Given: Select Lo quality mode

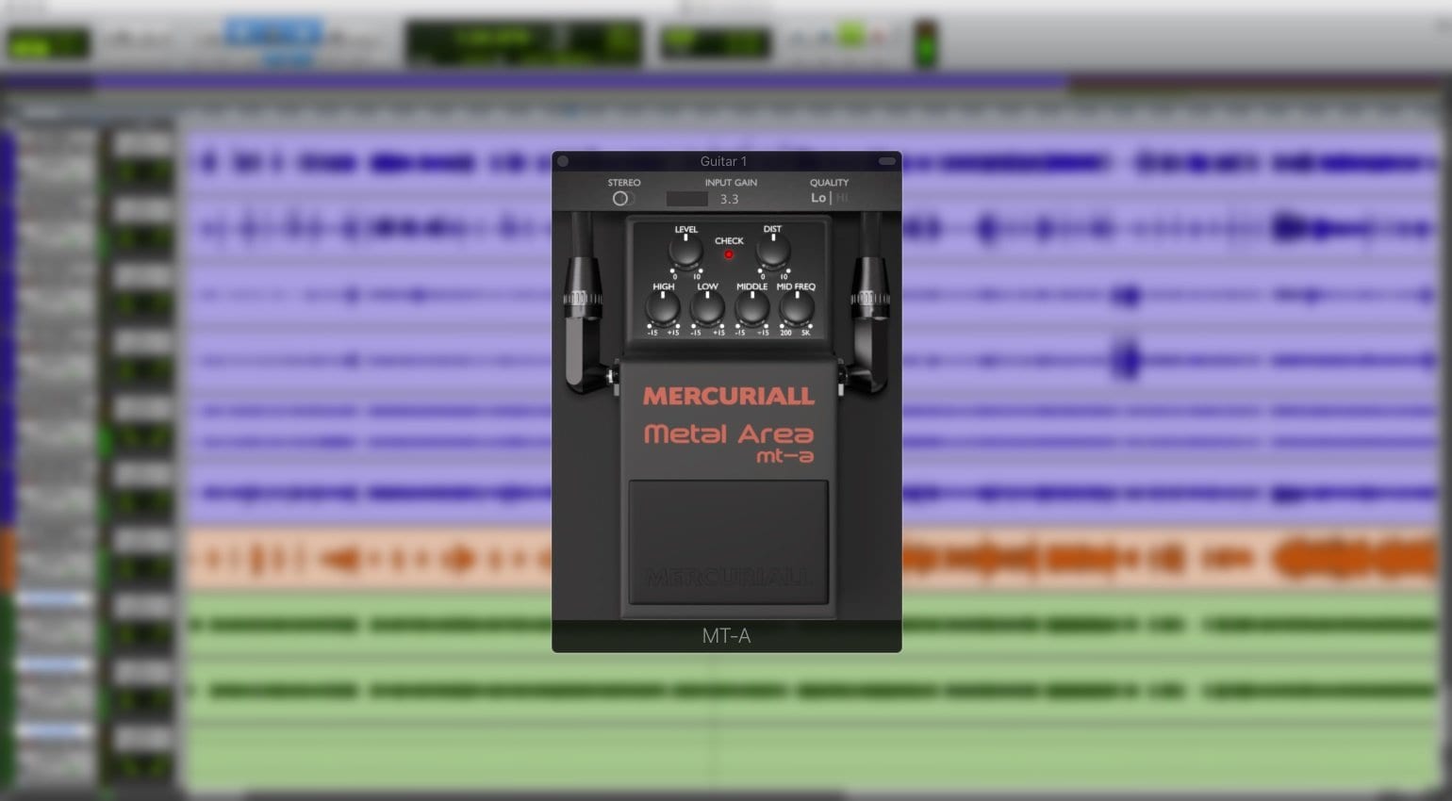Looking at the screenshot, I should 818,198.
